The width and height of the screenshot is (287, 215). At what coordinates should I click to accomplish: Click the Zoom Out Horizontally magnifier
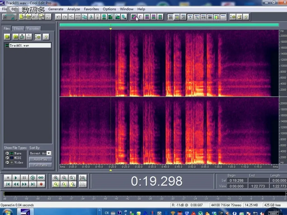64,177
